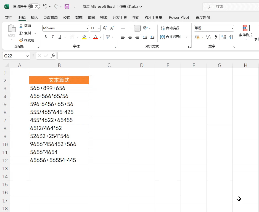This screenshot has width=259, height=212.
Task: Expand the undo history dropdown arrow
Action: [x=50, y=7]
